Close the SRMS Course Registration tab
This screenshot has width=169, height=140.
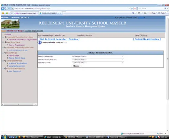[x=61, y=13]
